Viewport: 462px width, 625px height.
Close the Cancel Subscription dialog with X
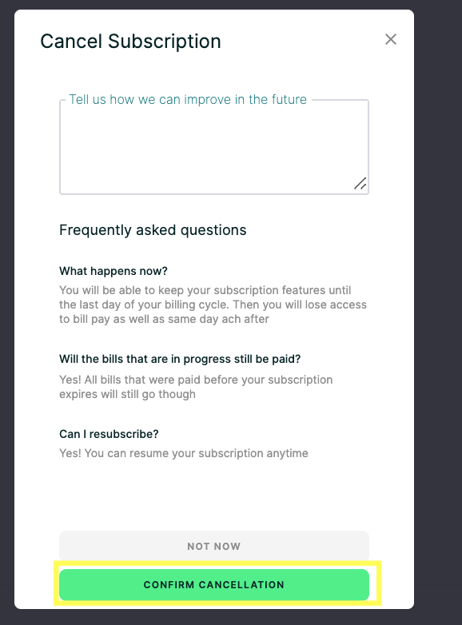[391, 39]
